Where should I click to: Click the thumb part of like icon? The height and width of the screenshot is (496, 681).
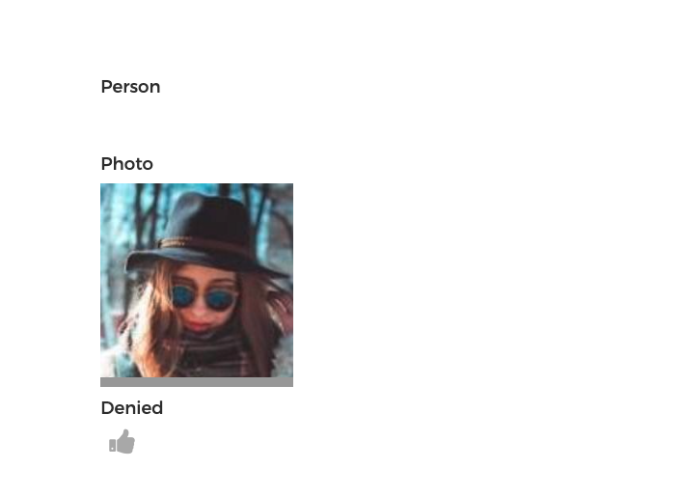(126, 441)
